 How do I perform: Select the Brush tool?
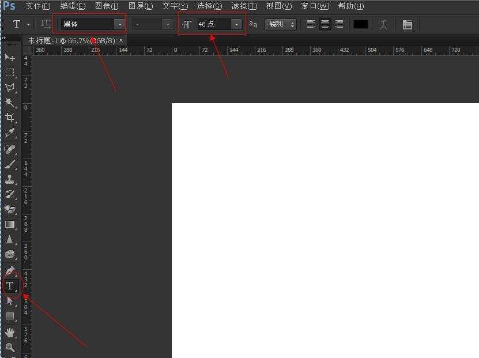click(10, 164)
